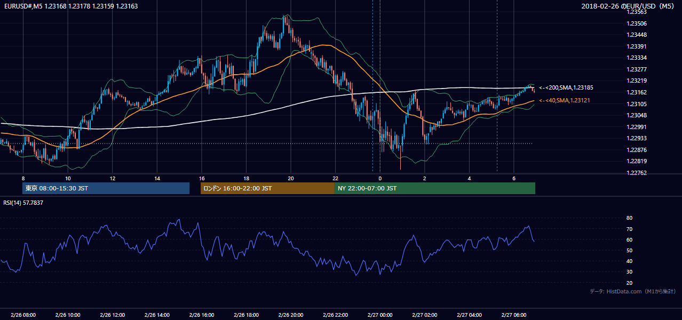682x320 pixels.
Task: Click hour label 8 under the price chart
Action: click(23, 178)
